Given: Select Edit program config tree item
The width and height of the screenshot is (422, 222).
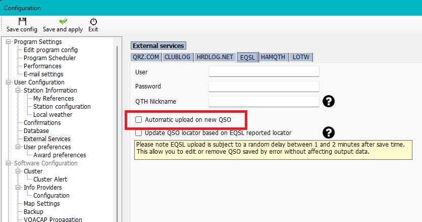Looking at the screenshot, I should tap(50, 50).
